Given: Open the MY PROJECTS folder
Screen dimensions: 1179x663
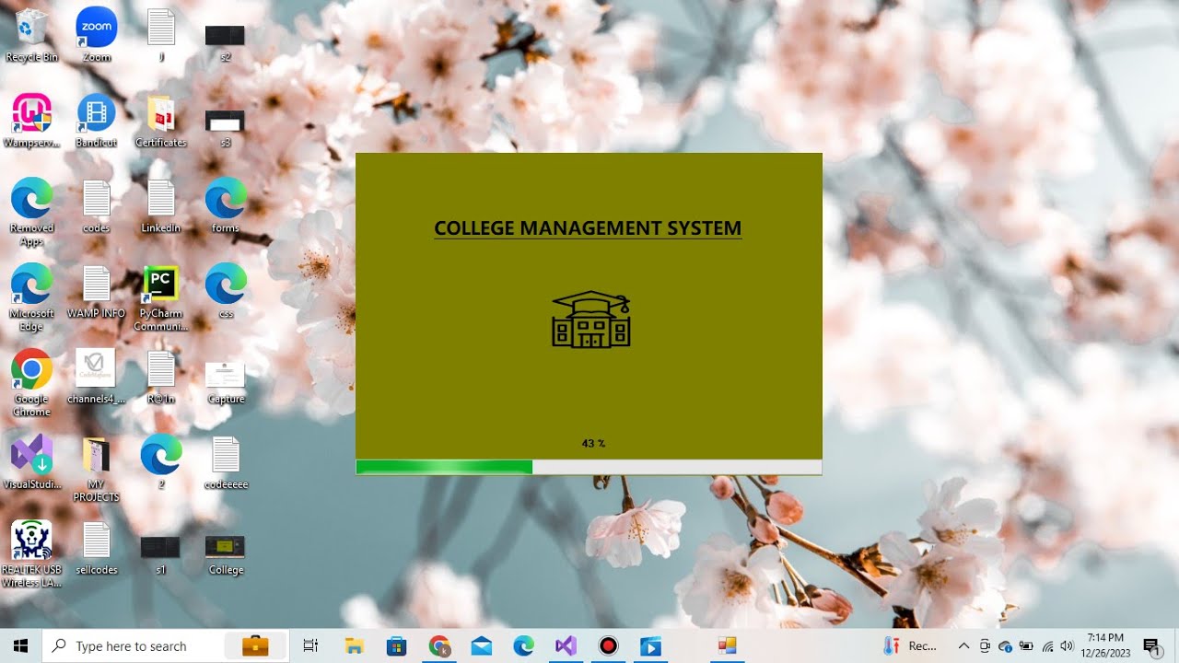Looking at the screenshot, I should click(x=96, y=469).
